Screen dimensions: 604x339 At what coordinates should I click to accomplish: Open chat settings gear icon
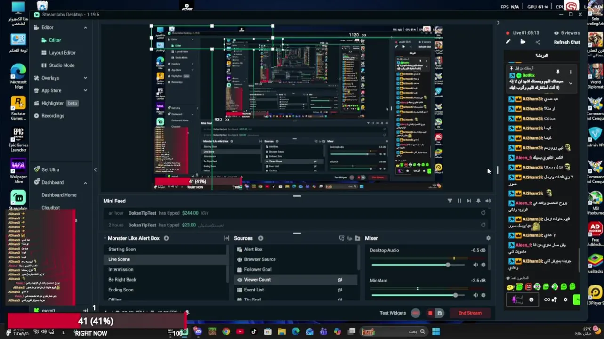[565, 300]
